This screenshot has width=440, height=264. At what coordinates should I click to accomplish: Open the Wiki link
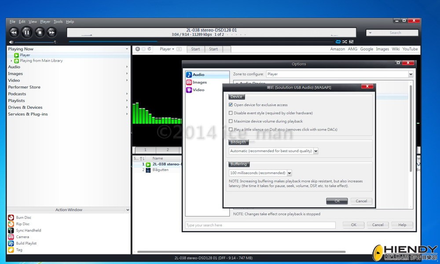point(396,49)
